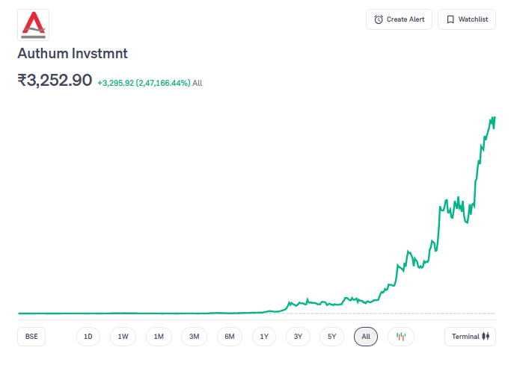Add Authum to Watchlist
The width and height of the screenshot is (511, 365).
(x=467, y=19)
